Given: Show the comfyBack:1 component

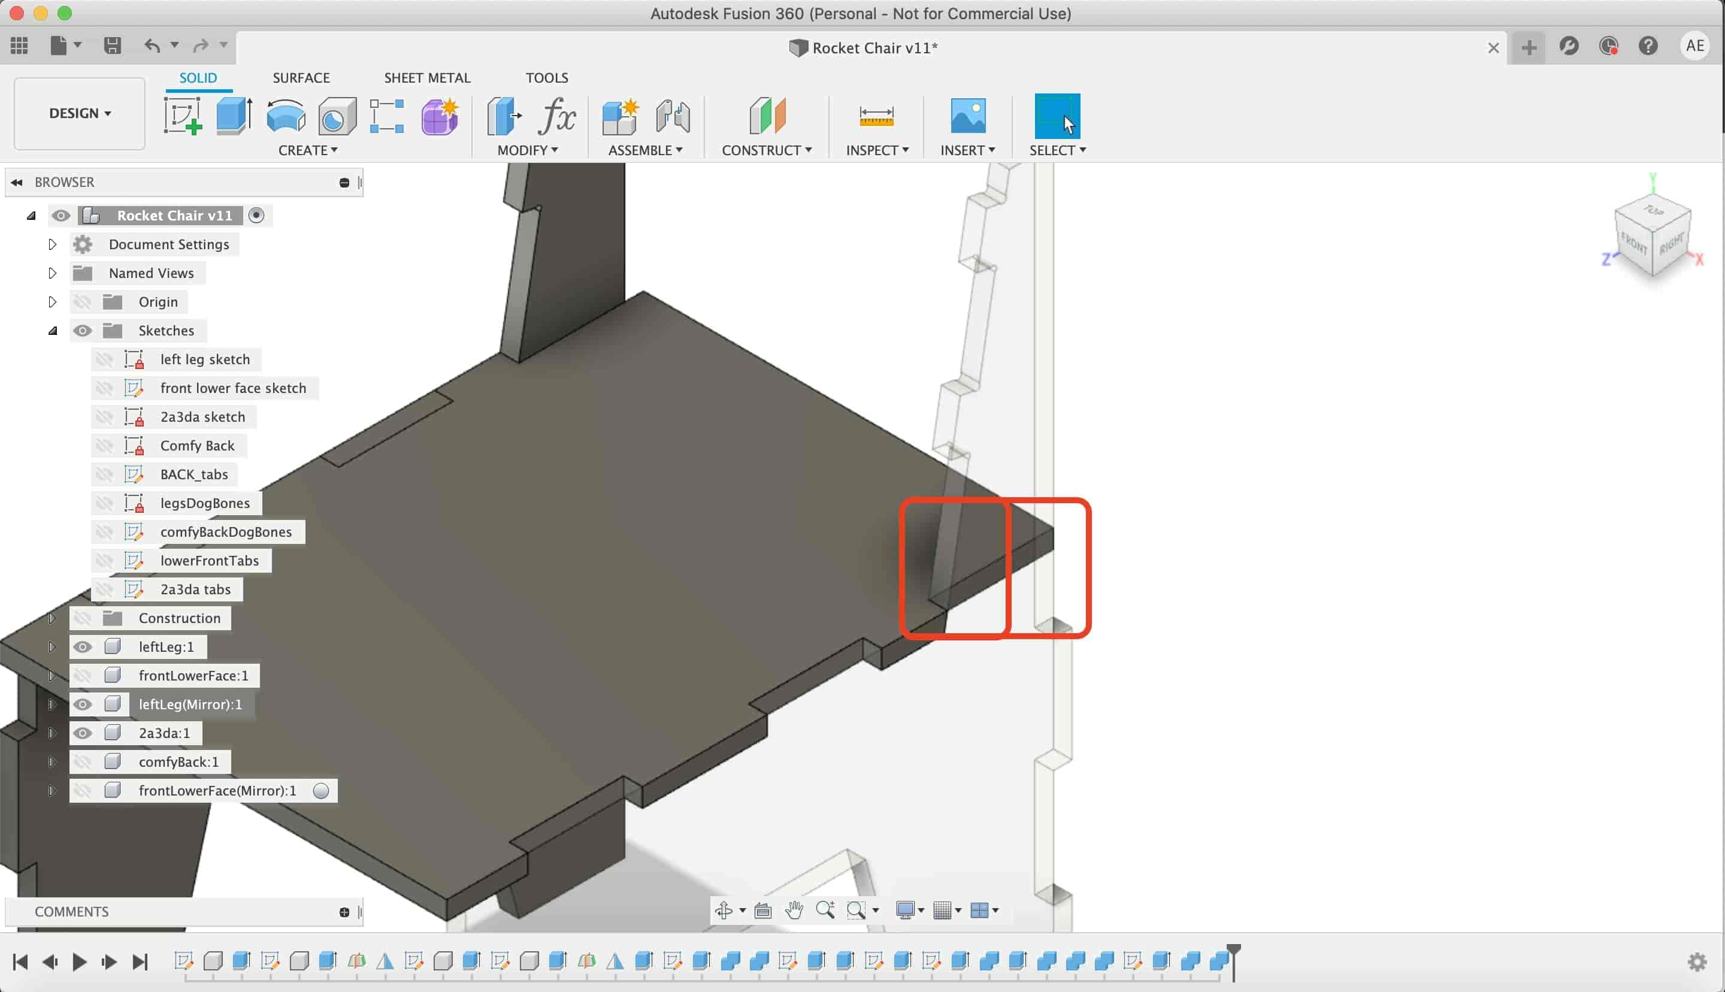Looking at the screenshot, I should point(83,762).
